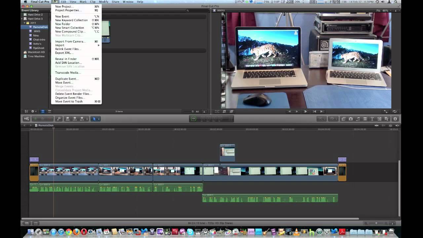Append clip to storyline
This screenshot has height=238, width=423.
point(82,119)
